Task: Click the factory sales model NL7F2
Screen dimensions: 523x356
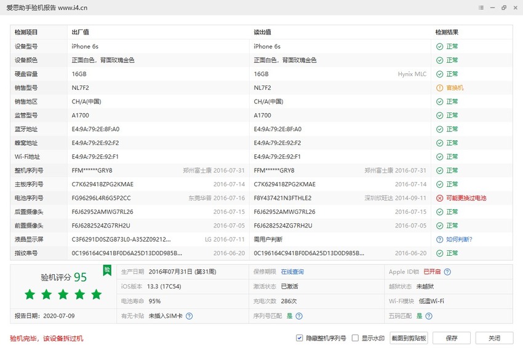Action: point(81,88)
